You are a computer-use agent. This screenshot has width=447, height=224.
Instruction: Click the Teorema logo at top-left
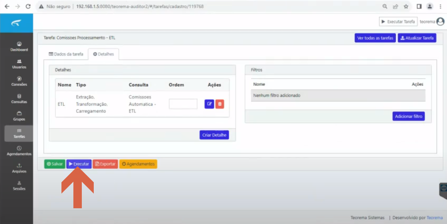pyautogui.click(x=17, y=23)
